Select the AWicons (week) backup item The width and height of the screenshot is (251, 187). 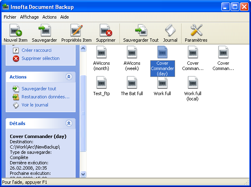point(132,58)
